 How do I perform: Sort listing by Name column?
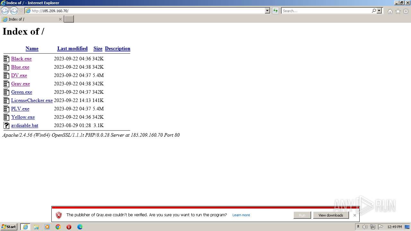32,48
